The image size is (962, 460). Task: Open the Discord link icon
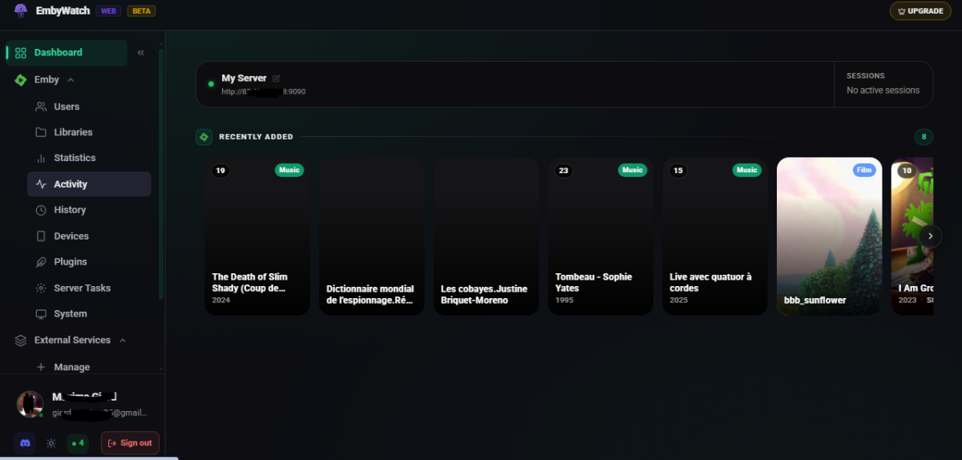coord(24,443)
